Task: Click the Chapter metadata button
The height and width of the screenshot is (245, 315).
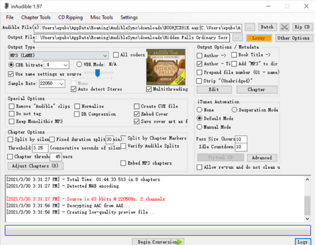Action: tap(257, 89)
